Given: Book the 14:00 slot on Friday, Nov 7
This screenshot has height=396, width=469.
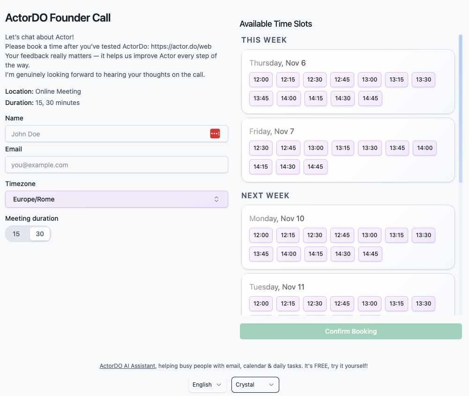Looking at the screenshot, I should pos(424,148).
